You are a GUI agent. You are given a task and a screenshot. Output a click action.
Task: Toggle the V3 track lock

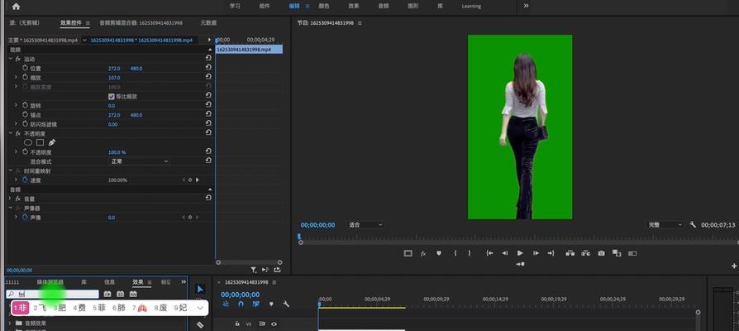coord(237,324)
